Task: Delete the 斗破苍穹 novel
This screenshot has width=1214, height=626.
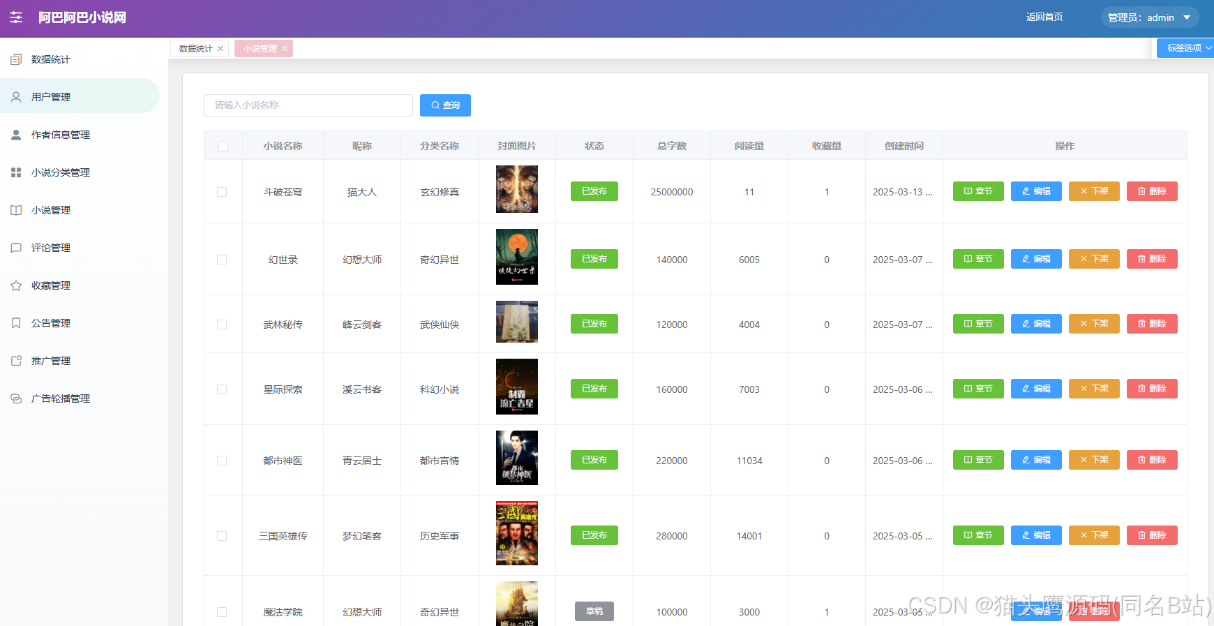Action: tap(1152, 191)
